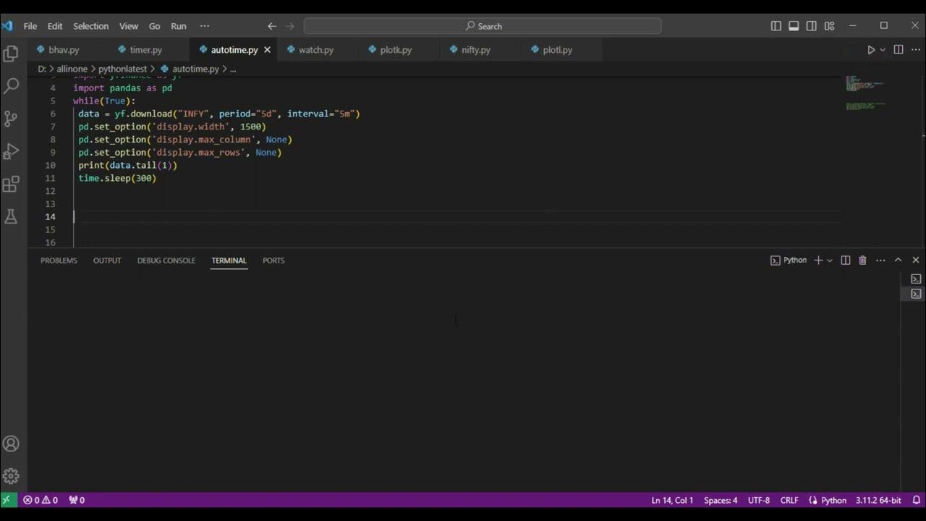This screenshot has height=521, width=926.
Task: Add a new terminal with plus
Action: click(818, 260)
